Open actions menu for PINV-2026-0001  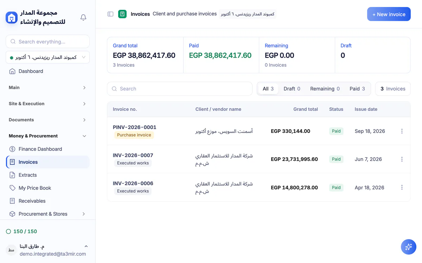pyautogui.click(x=402, y=131)
